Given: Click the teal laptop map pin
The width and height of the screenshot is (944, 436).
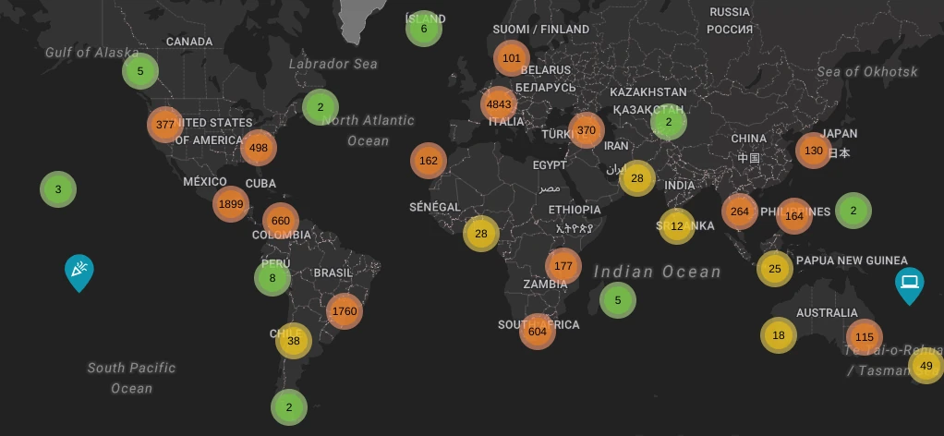Looking at the screenshot, I should point(909,283).
